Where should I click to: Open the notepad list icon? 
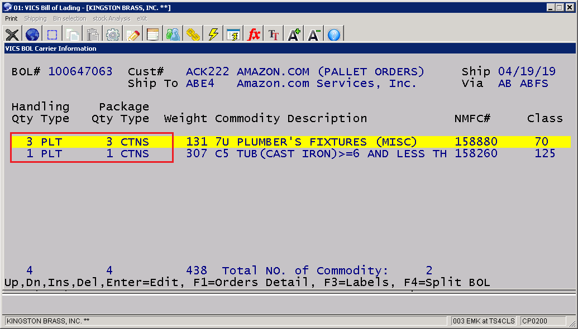click(x=152, y=35)
